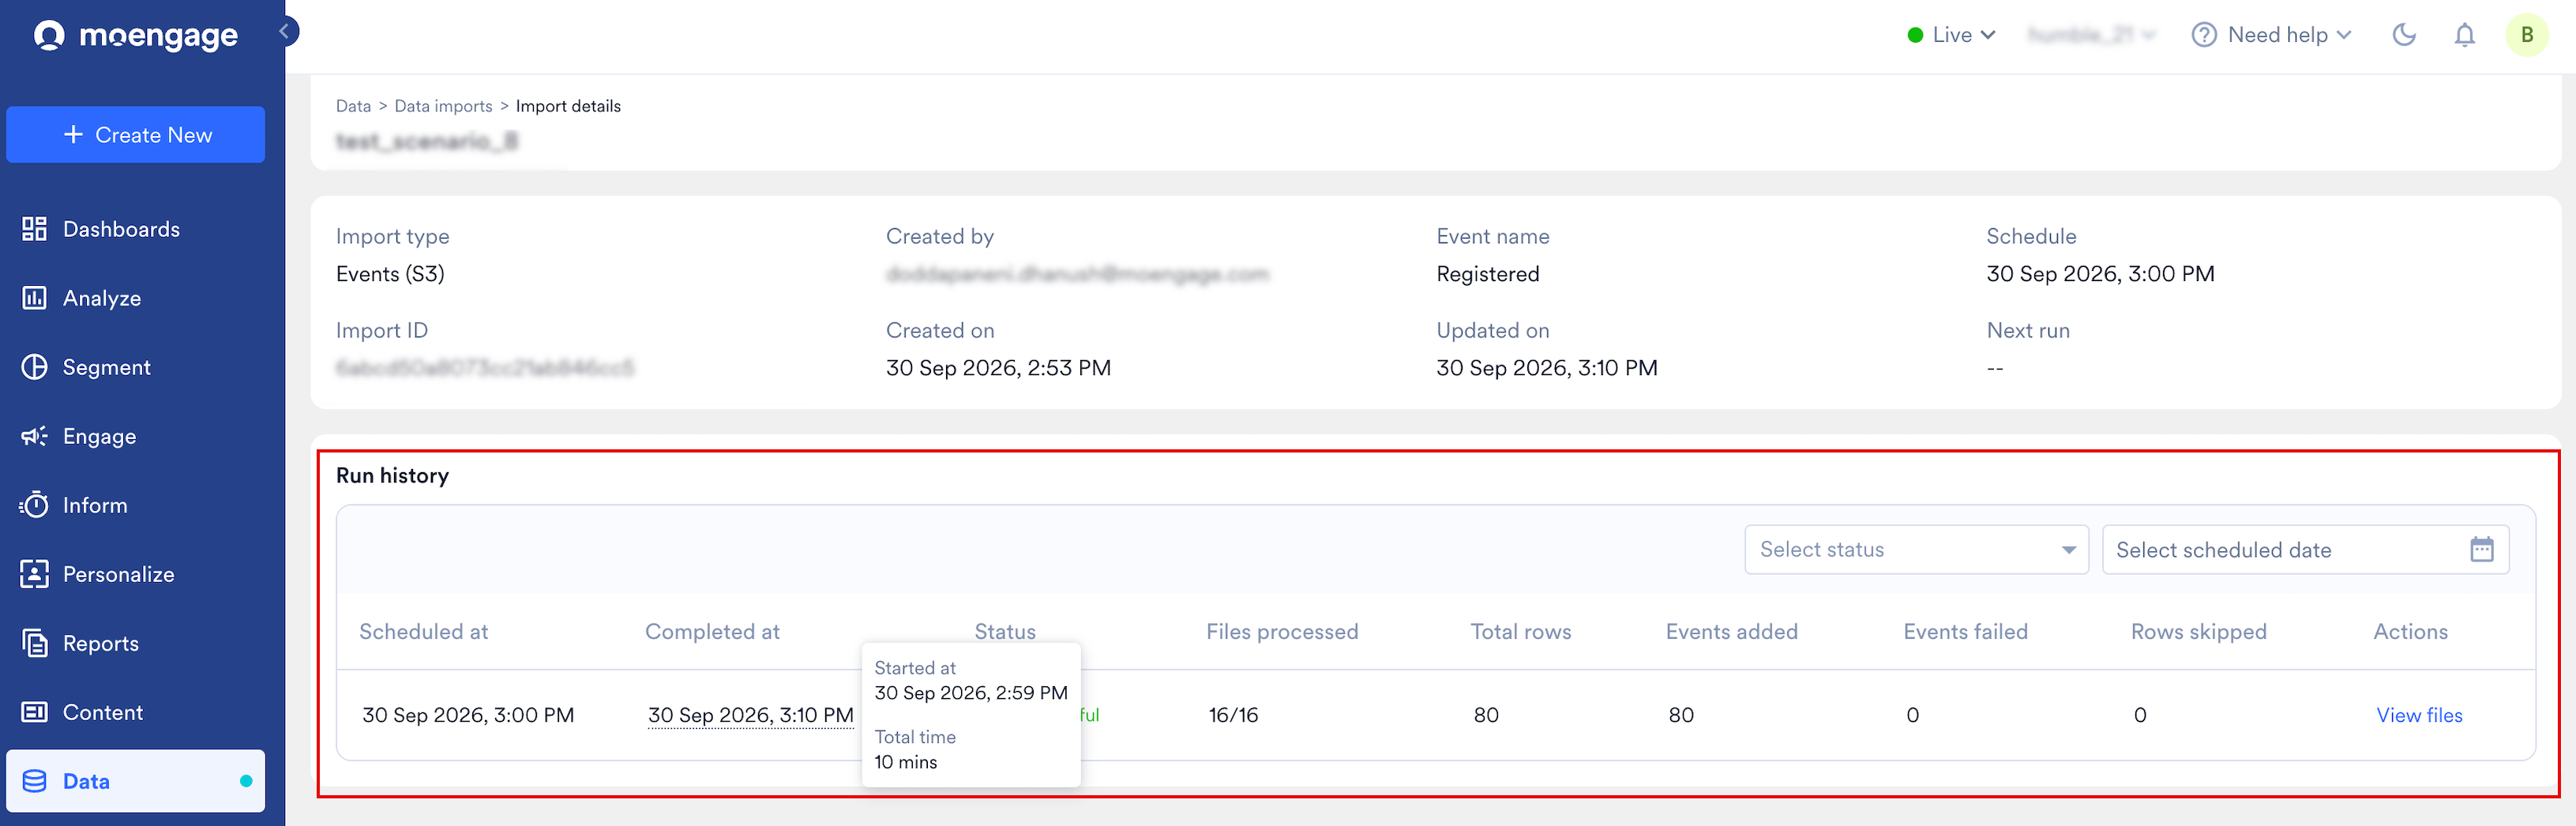Click the Import details breadcrumb
Screen dimensions: 2576x826
(568, 106)
